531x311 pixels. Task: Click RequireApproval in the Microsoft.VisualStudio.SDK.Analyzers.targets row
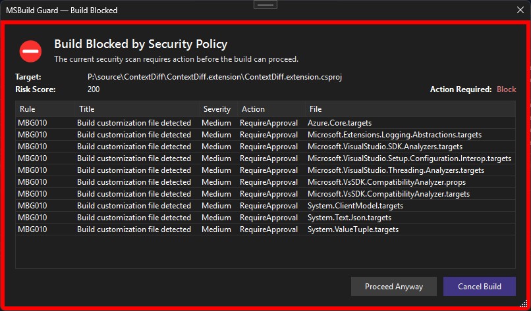(x=269, y=147)
